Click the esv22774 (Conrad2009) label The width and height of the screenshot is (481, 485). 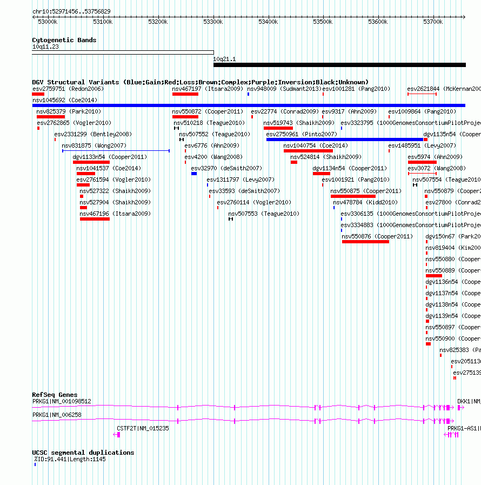point(285,111)
